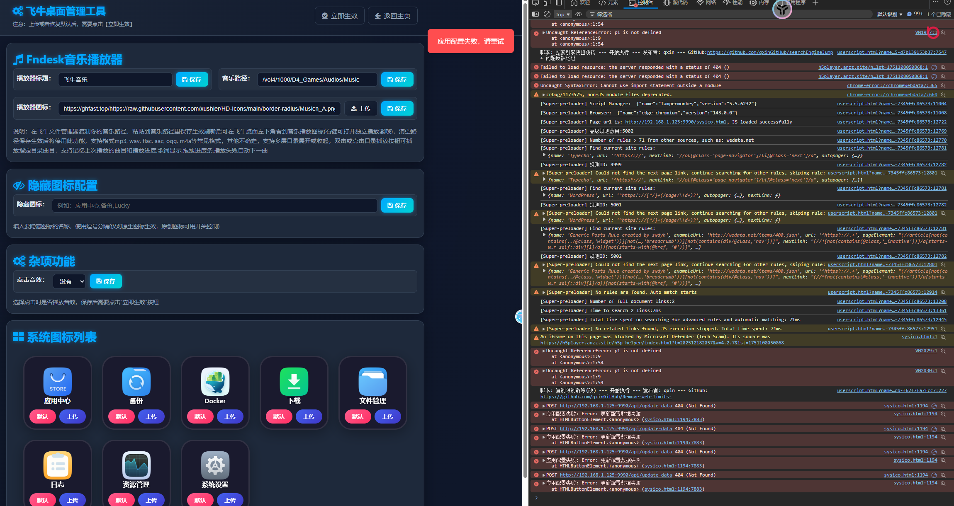
Task: Click the 返回主页 button
Action: coord(392,16)
